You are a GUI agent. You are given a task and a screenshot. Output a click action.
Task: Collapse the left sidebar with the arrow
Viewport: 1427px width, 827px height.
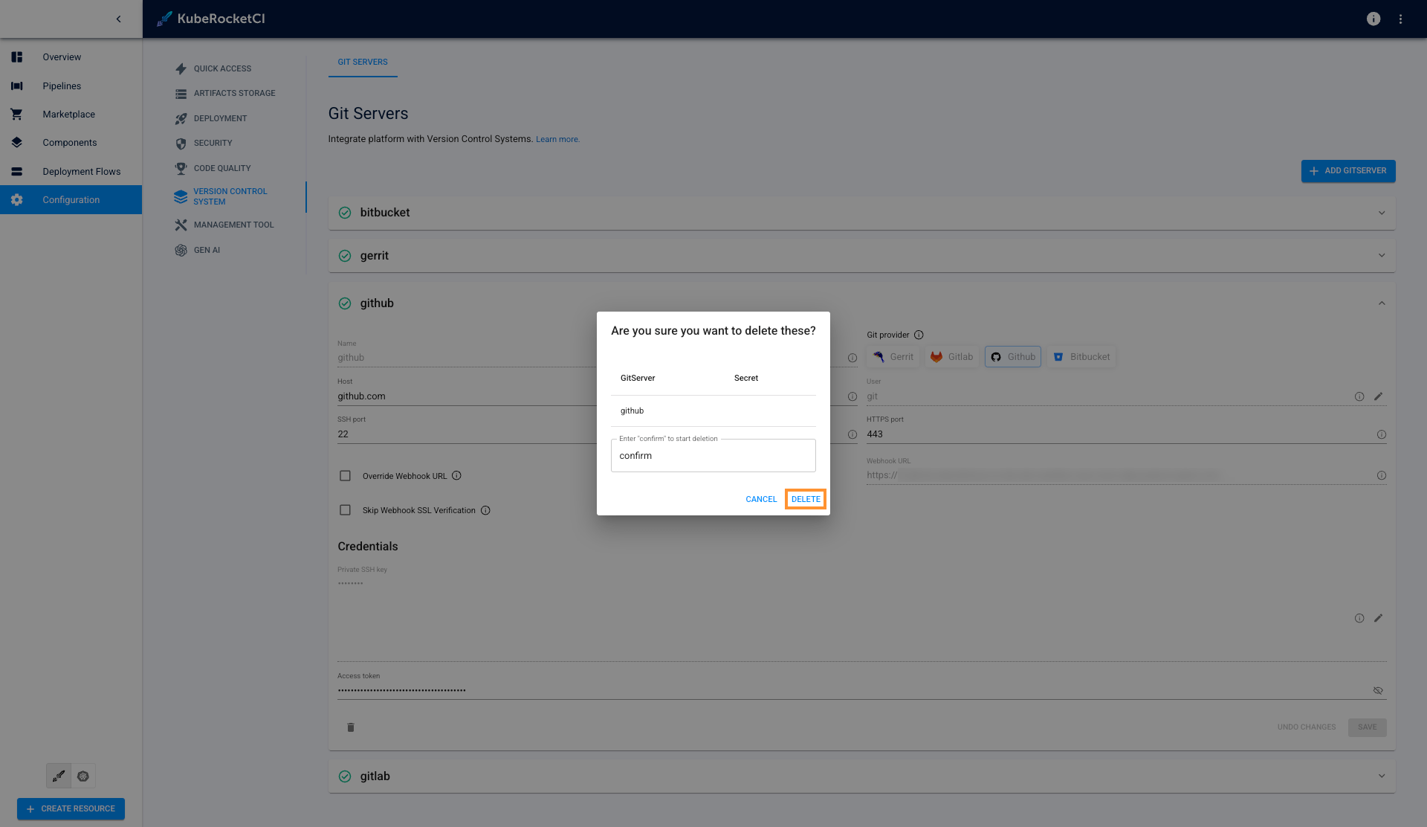pos(118,19)
